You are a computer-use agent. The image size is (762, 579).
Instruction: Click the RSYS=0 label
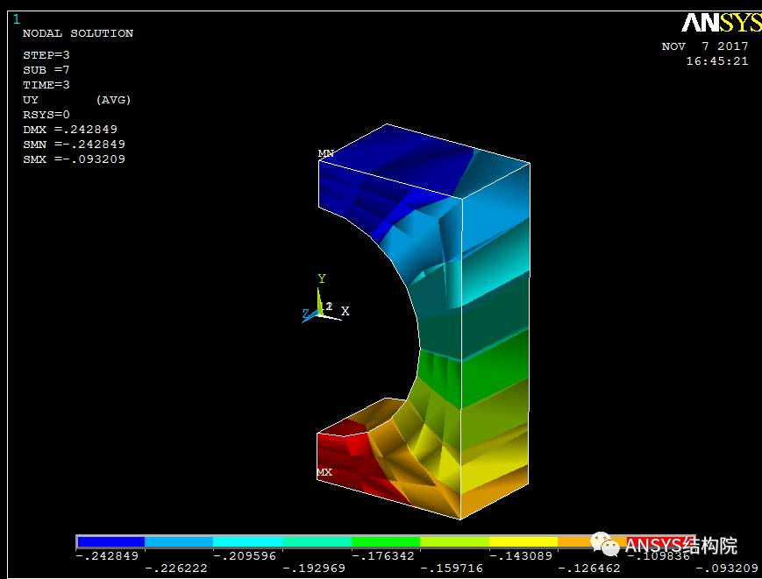pos(46,115)
